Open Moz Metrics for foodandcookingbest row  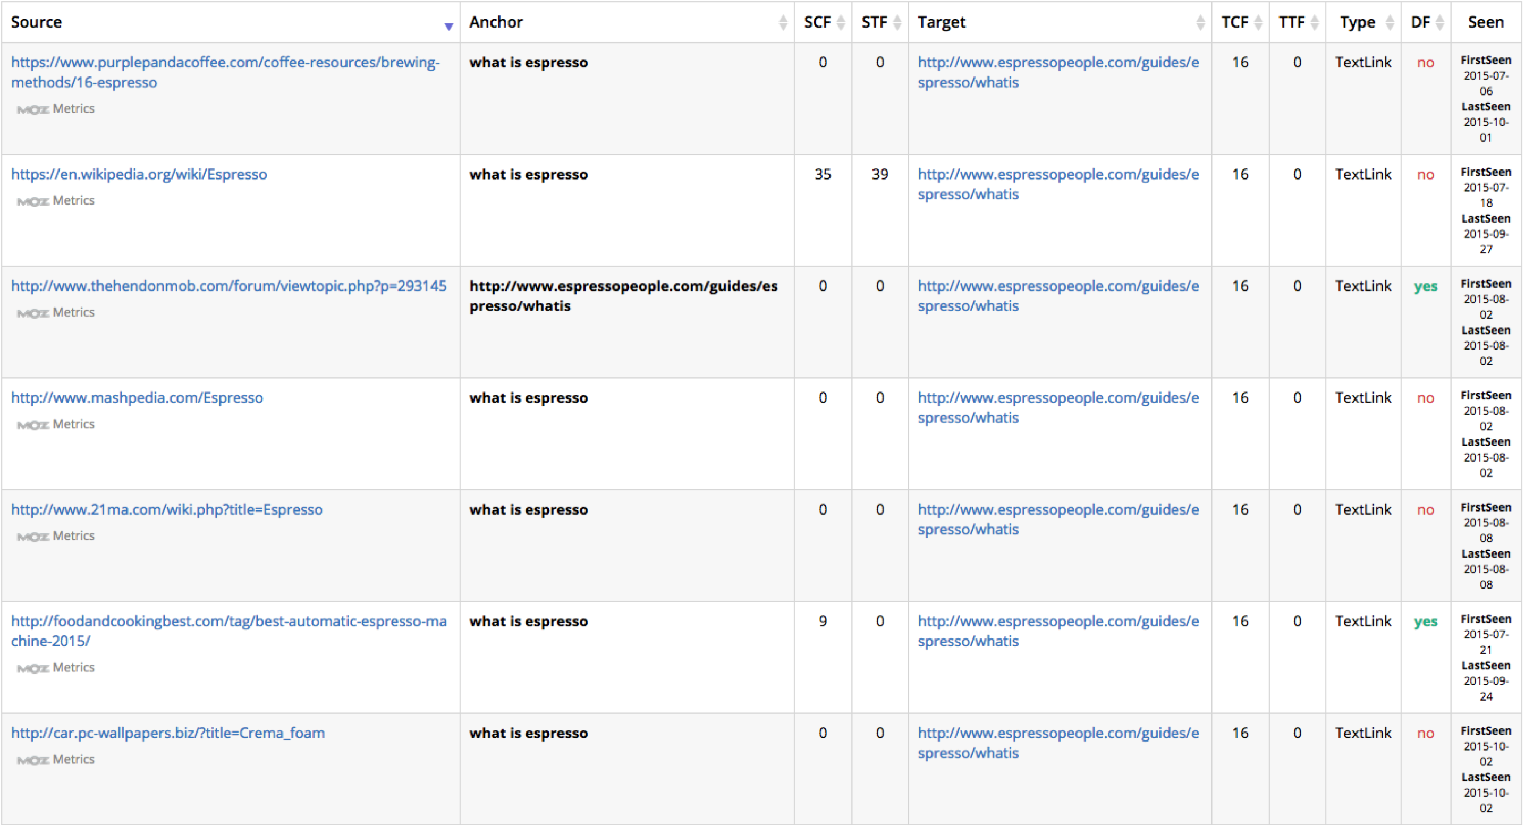56,667
